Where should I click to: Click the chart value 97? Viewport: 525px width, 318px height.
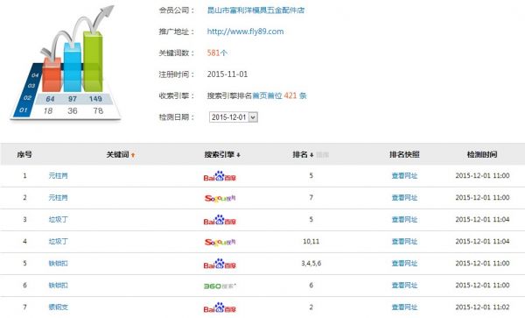click(73, 99)
